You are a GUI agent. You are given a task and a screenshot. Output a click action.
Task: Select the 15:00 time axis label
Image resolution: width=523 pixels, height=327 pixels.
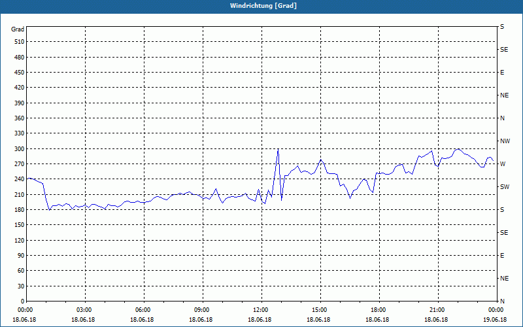(320, 310)
